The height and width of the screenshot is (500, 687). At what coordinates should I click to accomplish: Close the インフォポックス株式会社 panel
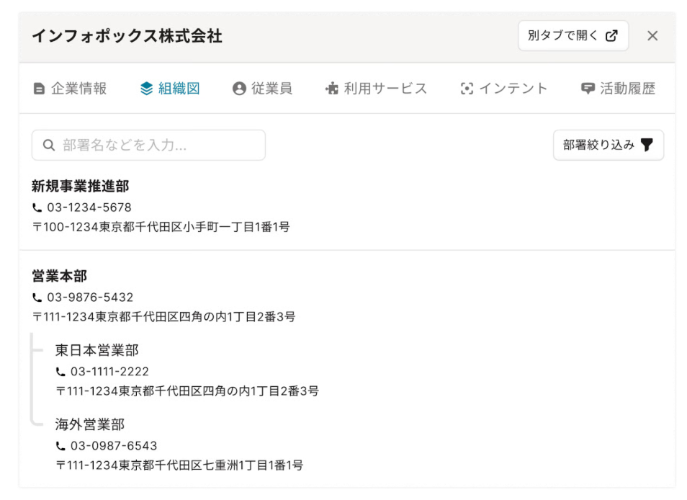click(x=652, y=35)
